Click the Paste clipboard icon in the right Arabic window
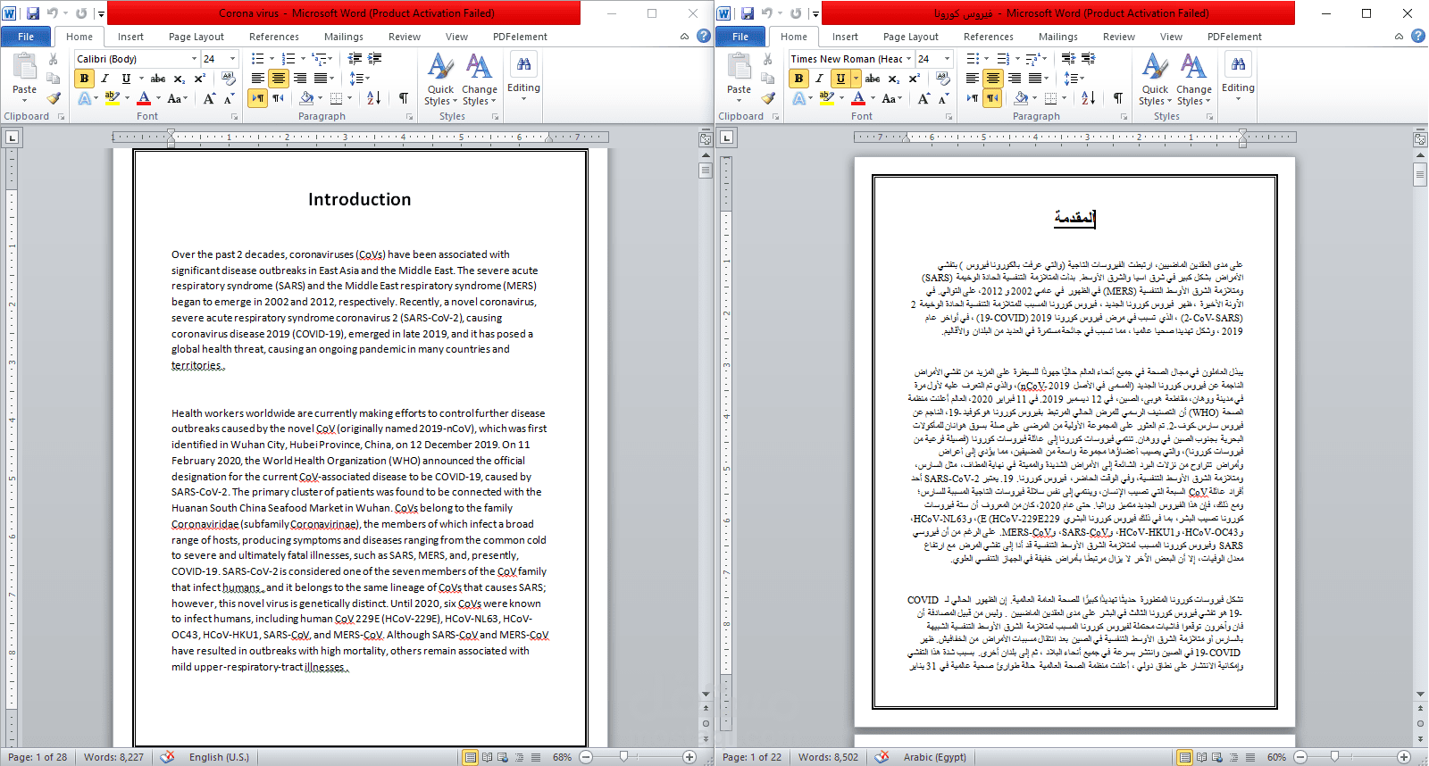This screenshot has height=766, width=1429. click(x=739, y=67)
